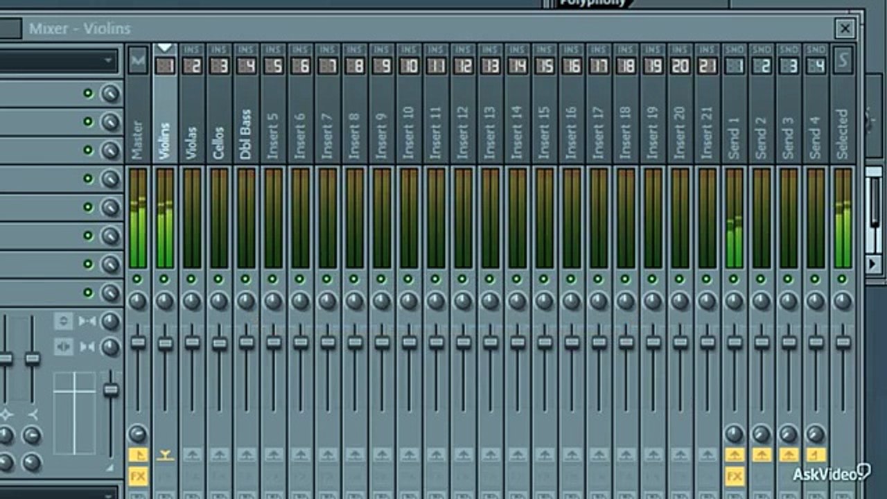Viewport: 887px width, 499px height.
Task: Select the Insert 18 track name label
Action: click(x=626, y=133)
